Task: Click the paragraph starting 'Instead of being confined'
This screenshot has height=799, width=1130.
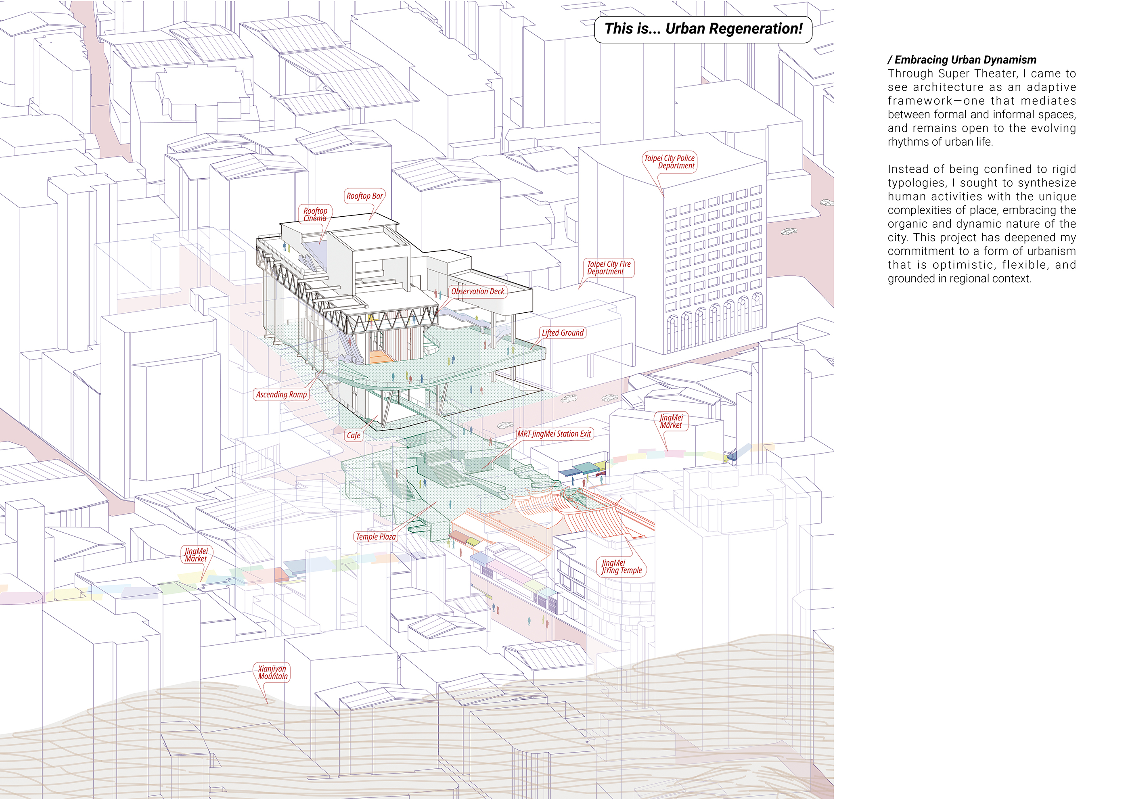Action: coord(981,224)
